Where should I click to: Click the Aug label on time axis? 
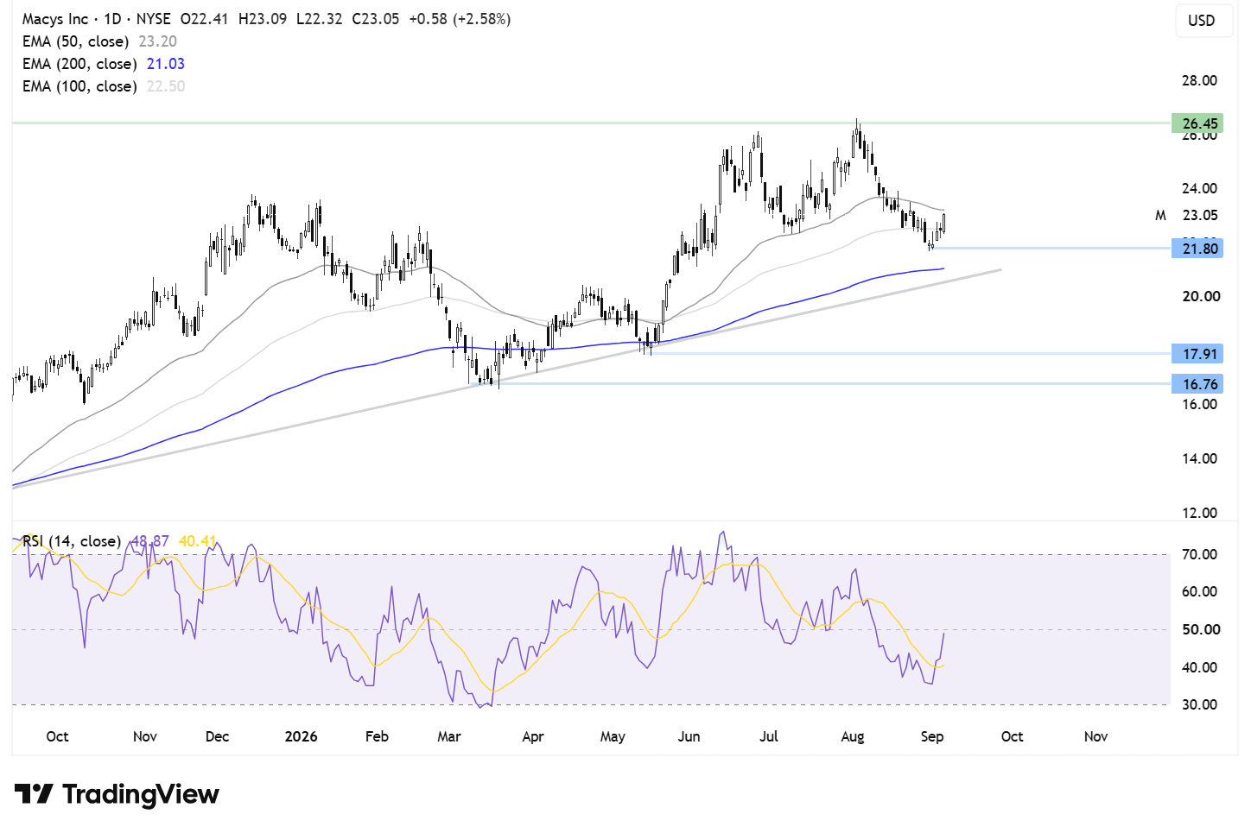coord(853,737)
